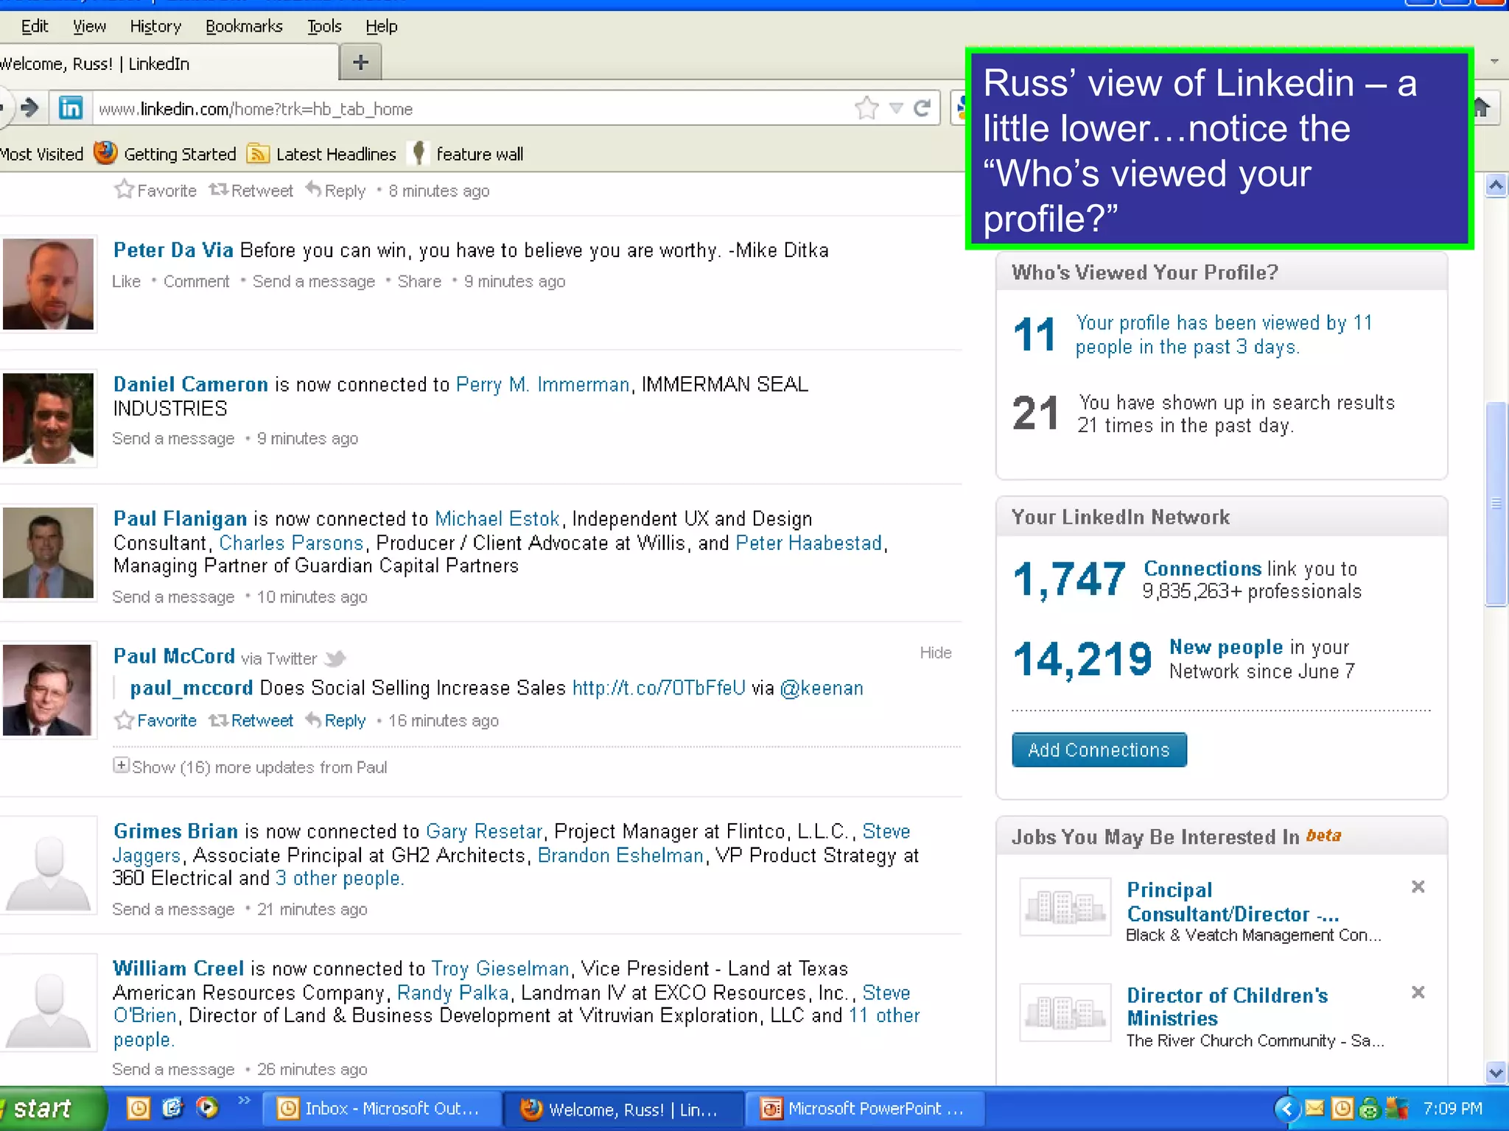Switch to Microsoft PowerPoint taskbar window

click(865, 1108)
